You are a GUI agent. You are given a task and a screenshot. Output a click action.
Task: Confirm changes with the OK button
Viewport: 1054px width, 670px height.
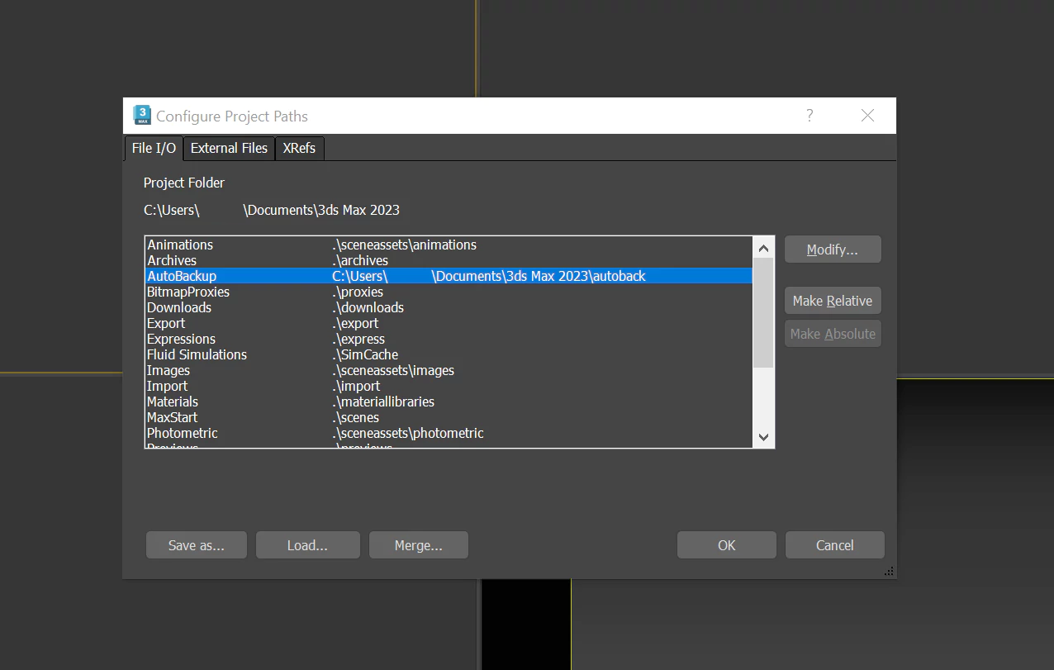(x=726, y=544)
